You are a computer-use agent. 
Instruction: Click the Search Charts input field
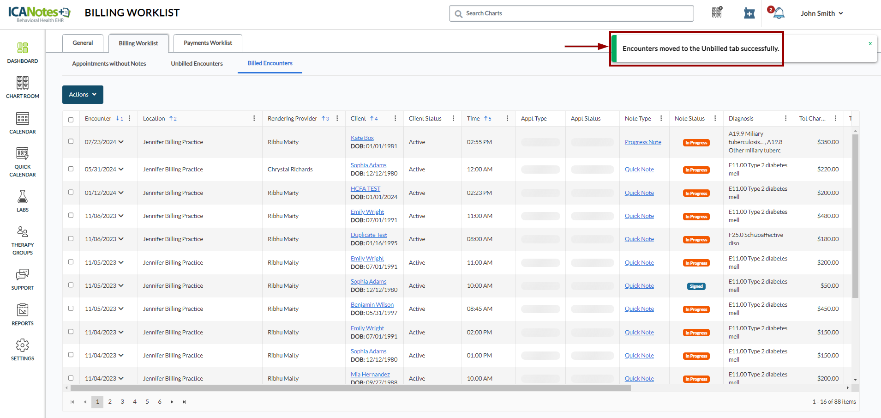(x=571, y=13)
